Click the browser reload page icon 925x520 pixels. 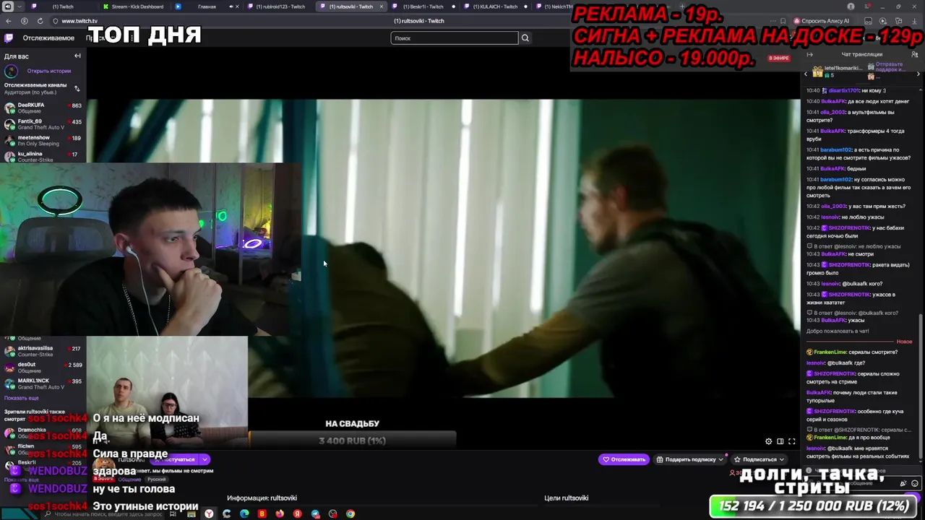click(40, 21)
